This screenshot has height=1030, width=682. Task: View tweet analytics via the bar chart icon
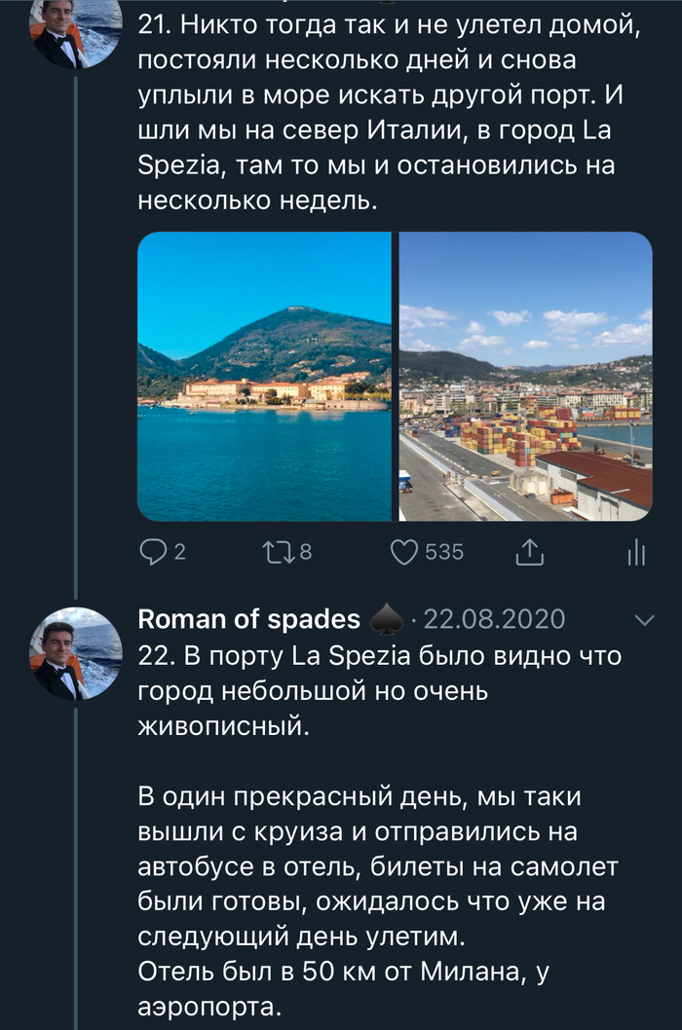(635, 553)
